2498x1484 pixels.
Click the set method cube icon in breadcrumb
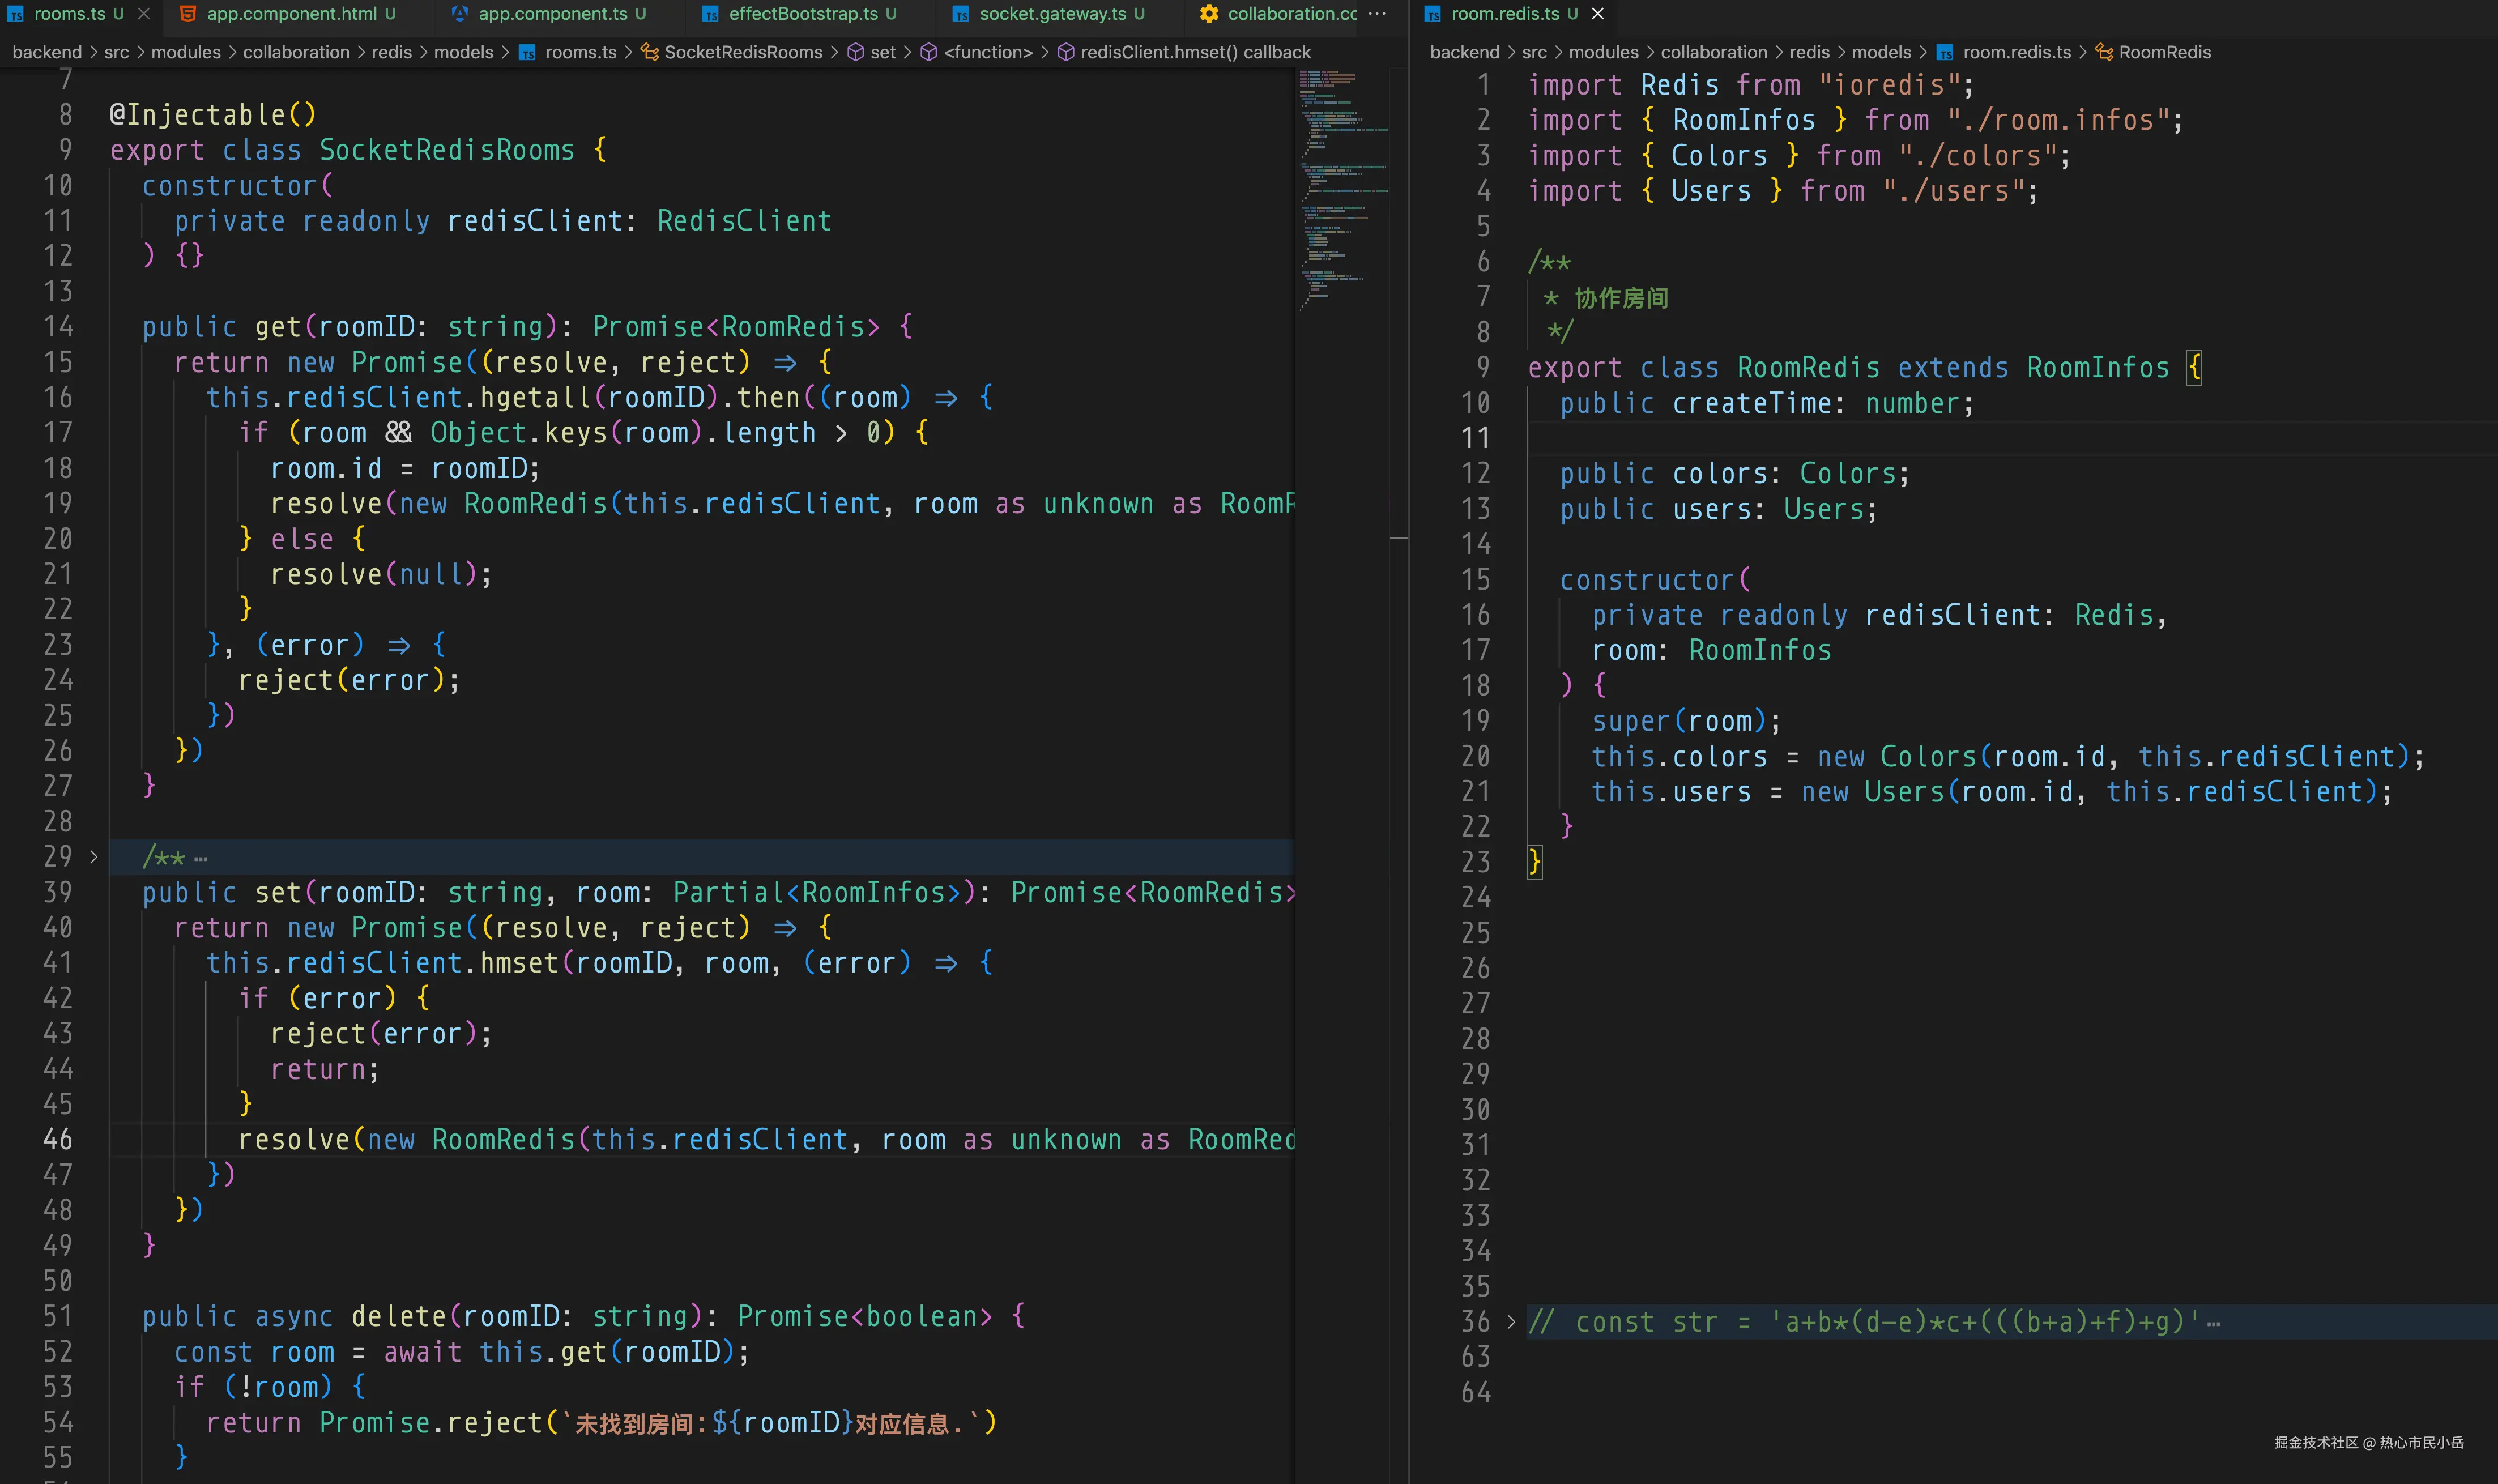pos(856,52)
